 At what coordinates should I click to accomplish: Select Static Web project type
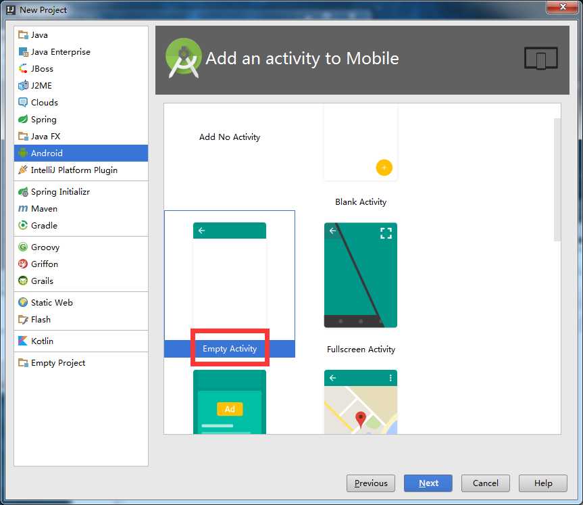(81, 303)
